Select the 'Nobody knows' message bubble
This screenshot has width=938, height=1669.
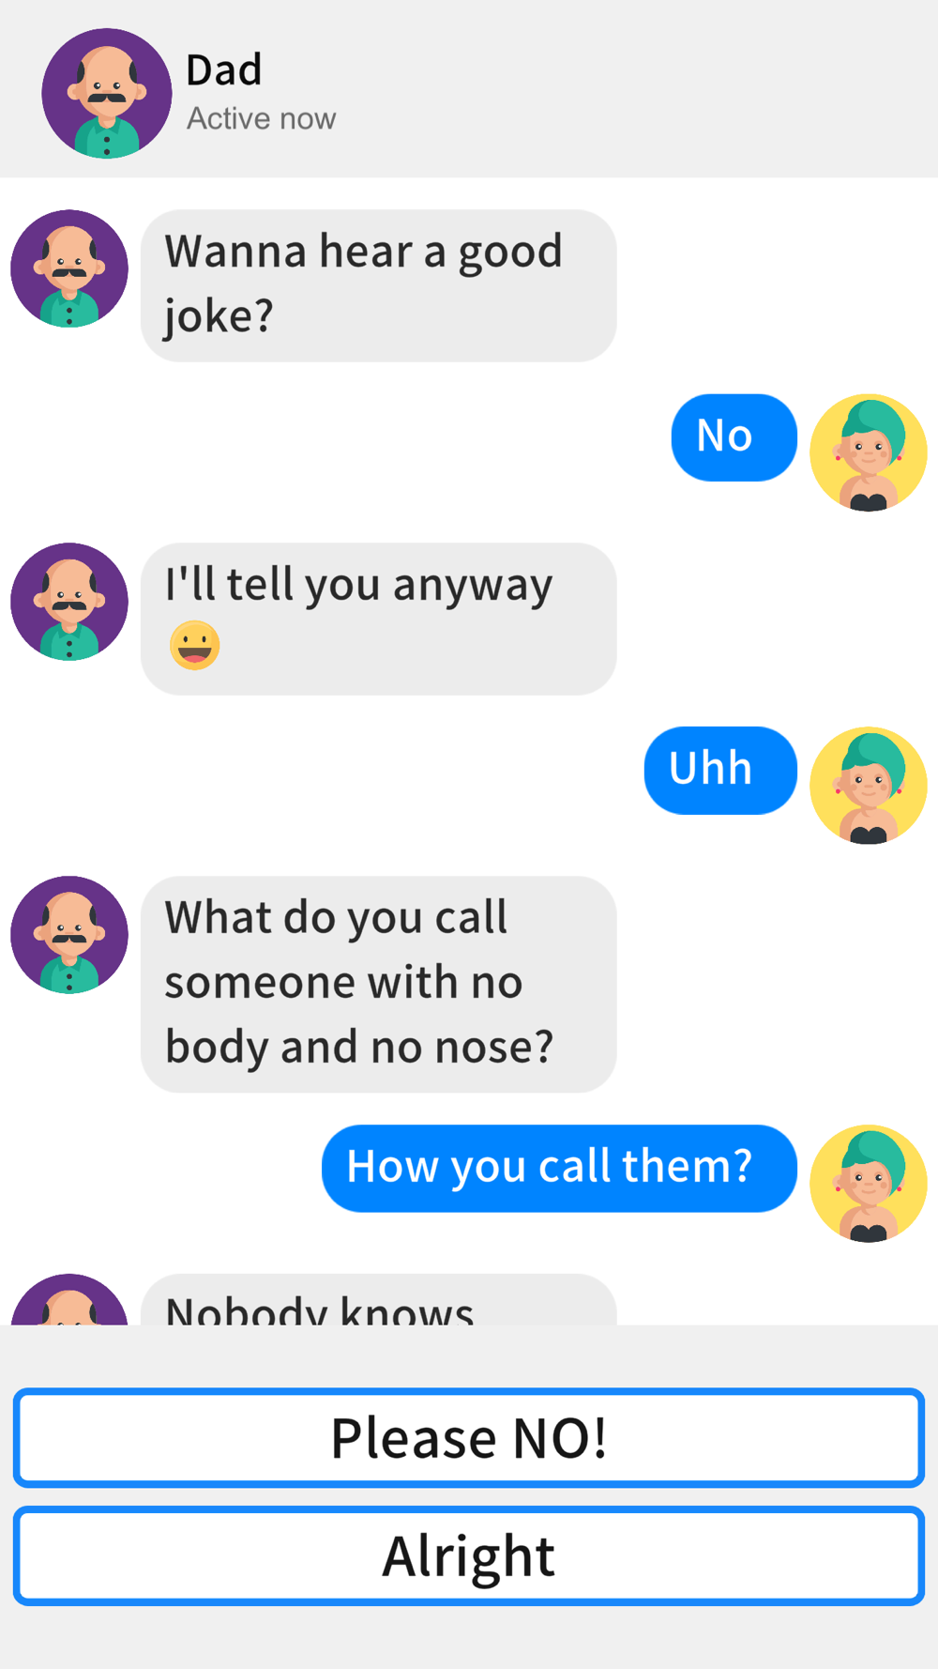pyautogui.click(x=379, y=1300)
